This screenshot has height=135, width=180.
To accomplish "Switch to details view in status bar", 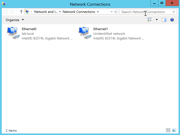I will pos(168,130).
